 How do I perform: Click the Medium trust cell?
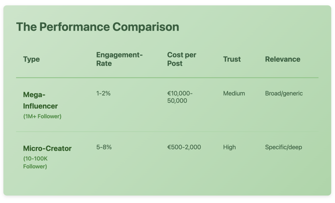pyautogui.click(x=234, y=93)
